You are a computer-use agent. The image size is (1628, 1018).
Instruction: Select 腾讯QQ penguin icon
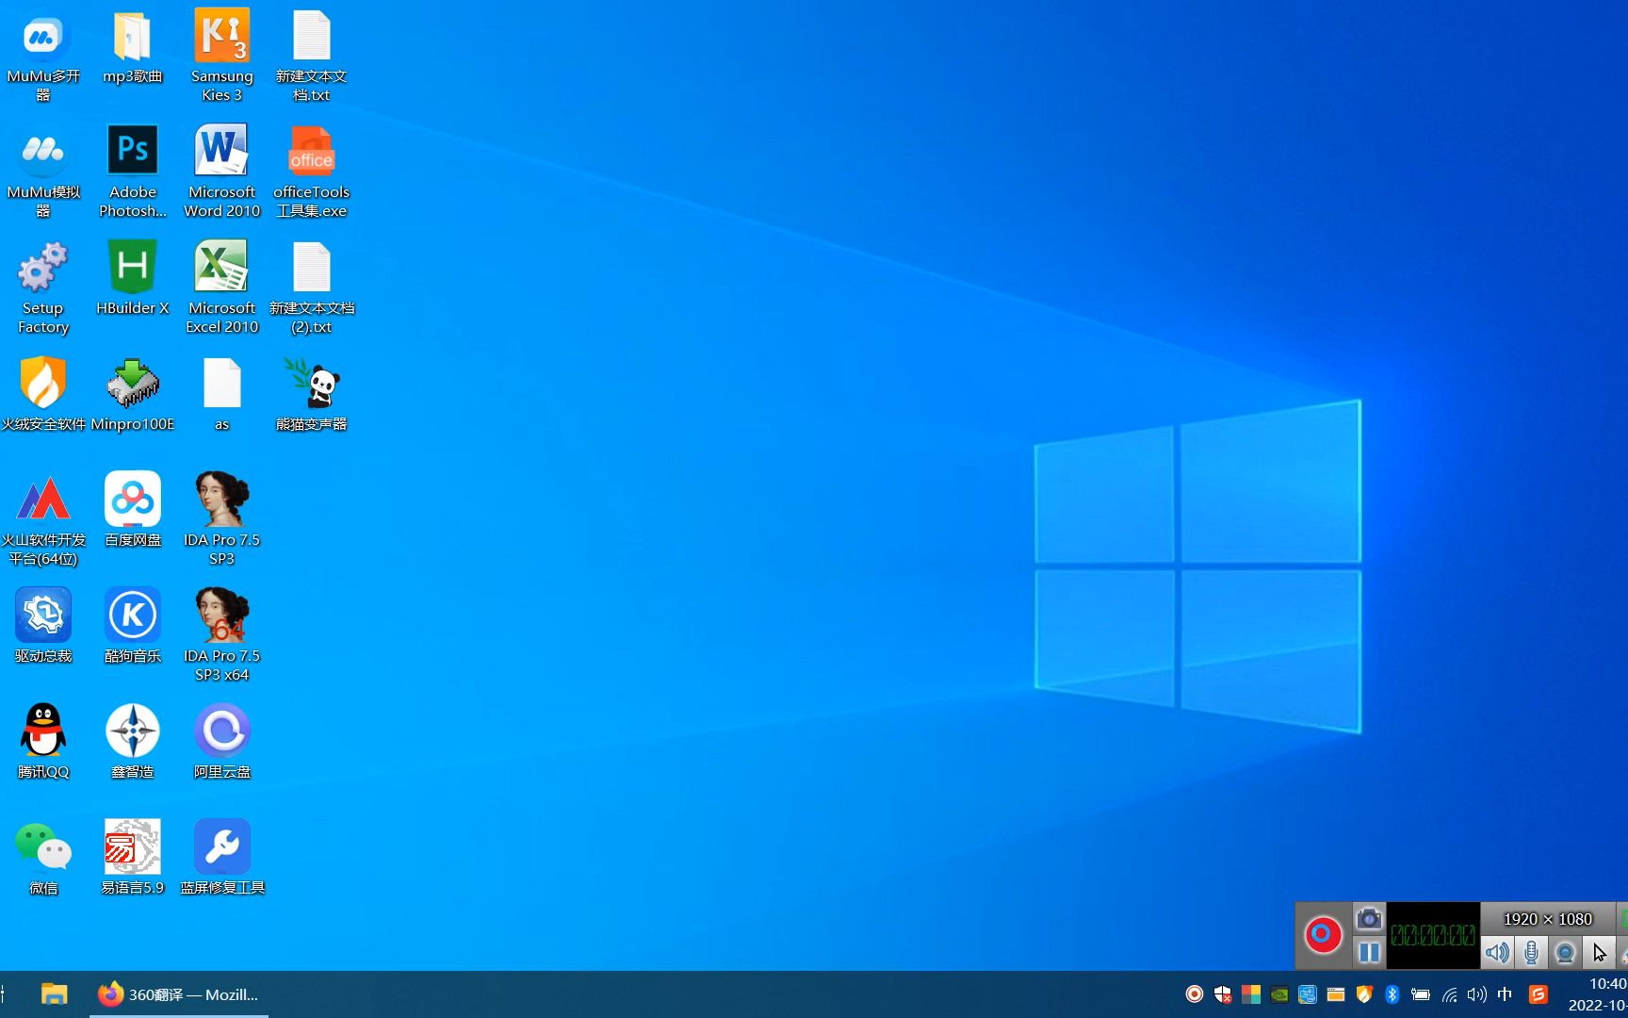[42, 743]
